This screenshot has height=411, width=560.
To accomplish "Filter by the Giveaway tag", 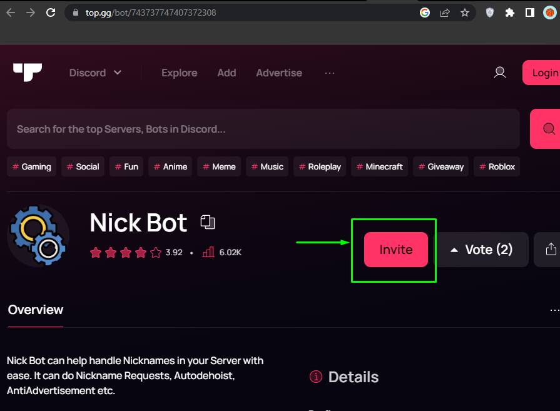I will pyautogui.click(x=440, y=167).
